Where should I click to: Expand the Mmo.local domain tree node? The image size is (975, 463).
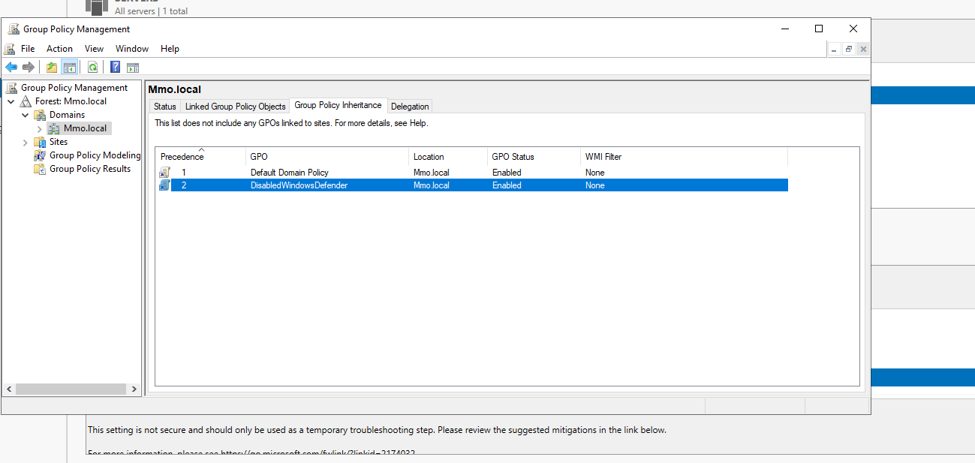tap(40, 128)
